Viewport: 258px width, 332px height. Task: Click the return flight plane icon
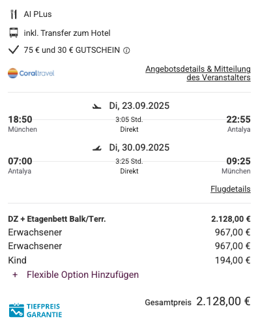(97, 148)
